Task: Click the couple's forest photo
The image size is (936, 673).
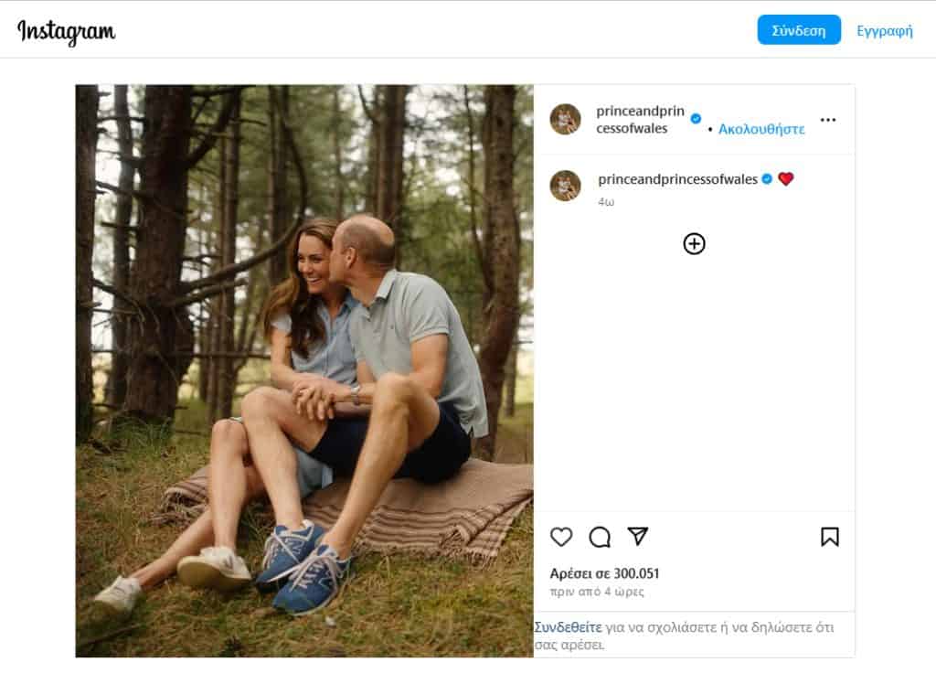Action: click(304, 370)
